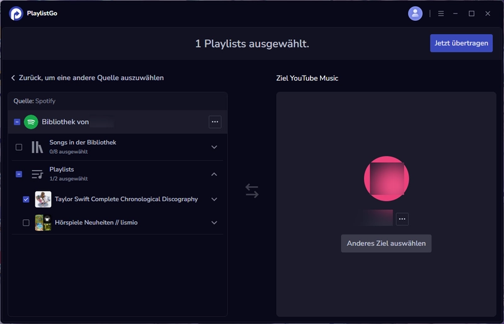Image resolution: width=504 pixels, height=324 pixels.
Task: Close the PlaylistGo window
Action: pyautogui.click(x=488, y=13)
